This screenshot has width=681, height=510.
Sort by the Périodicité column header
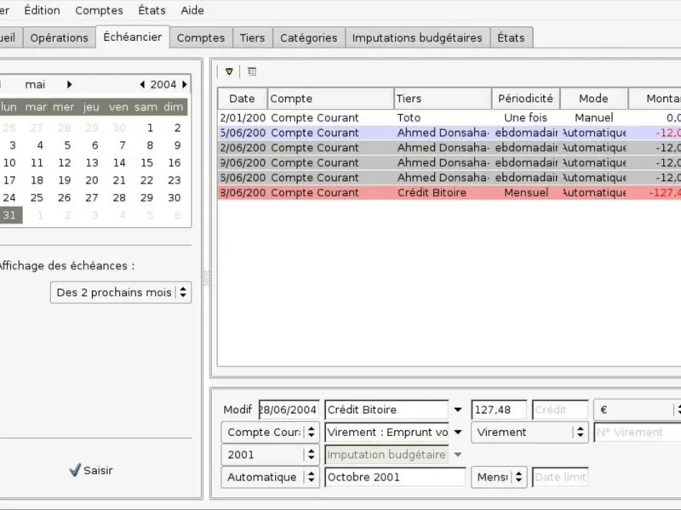click(526, 99)
